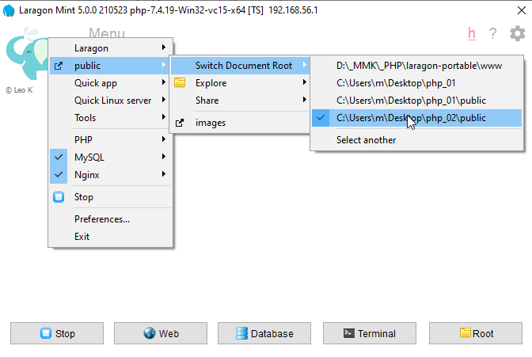Click the folder icon beside Explore
The width and height of the screenshot is (532, 357).
pos(180,83)
